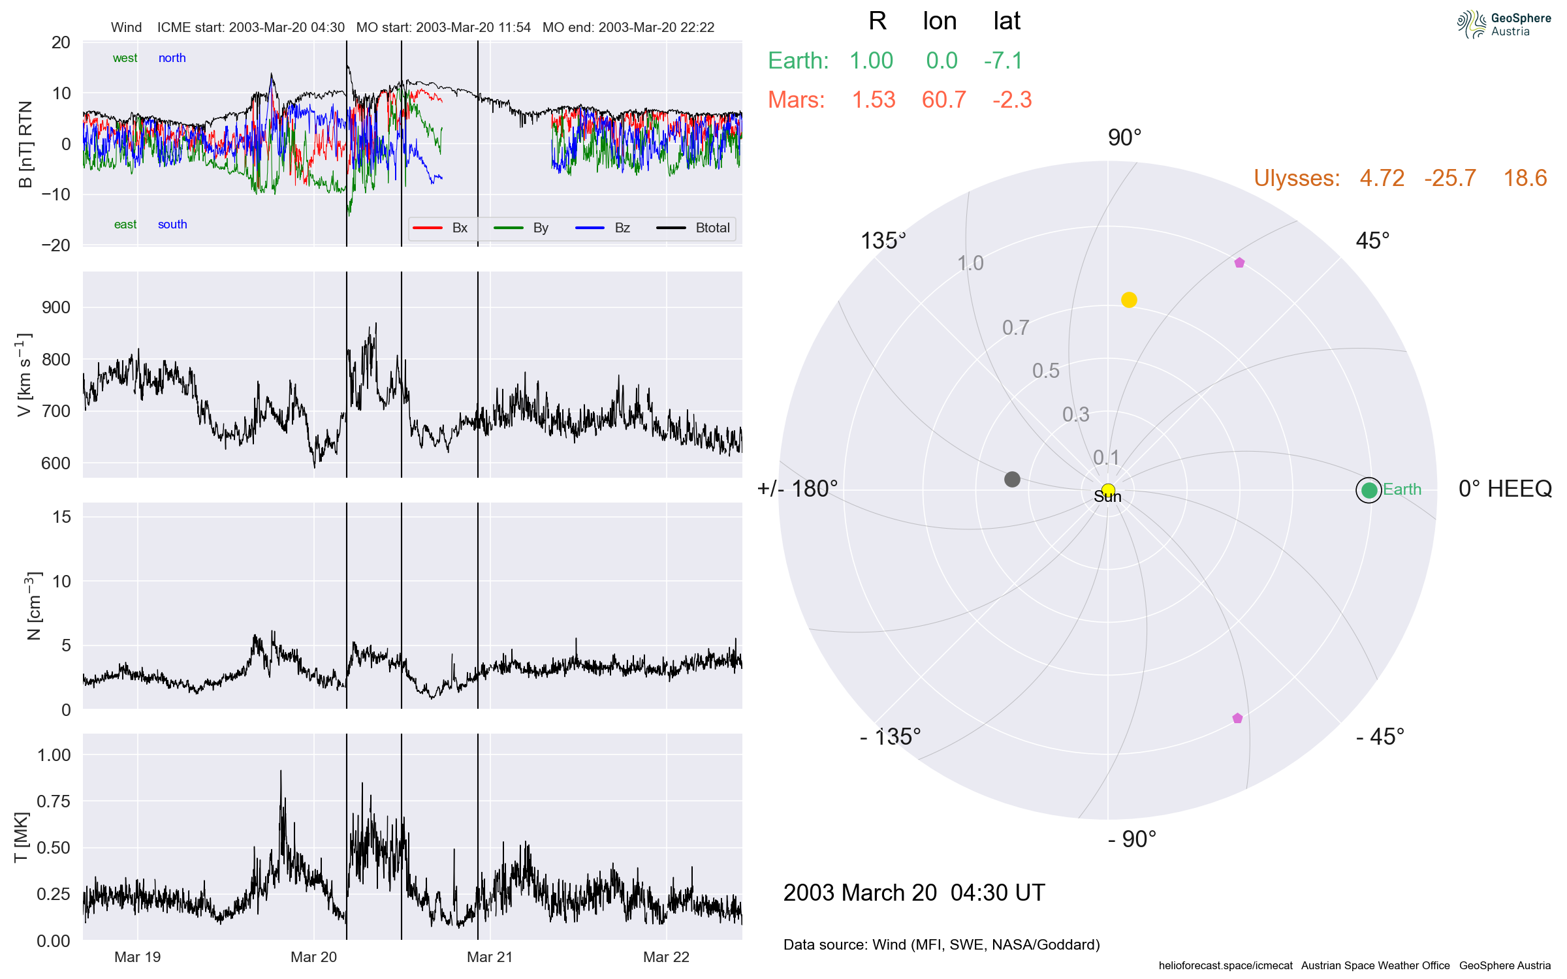This screenshot has height=979, width=1567.
Task: Click the 'V [km s⁻¹]' axis label
Action: point(24,375)
